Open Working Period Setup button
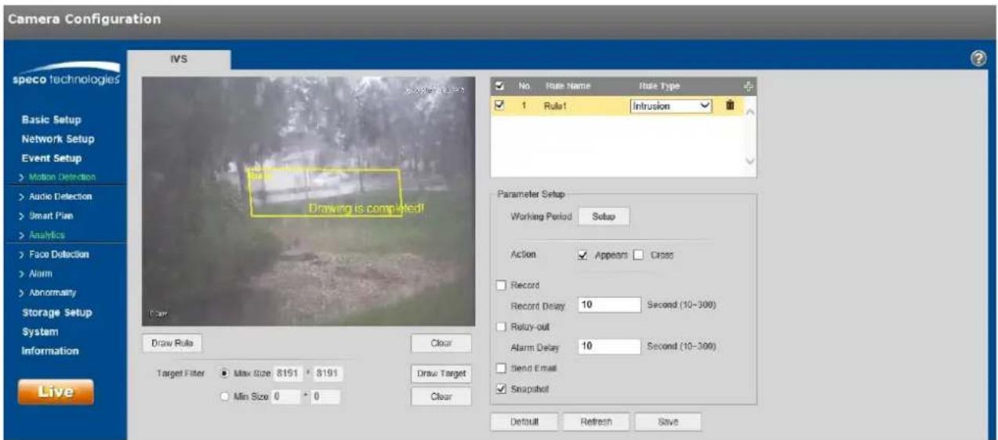 tap(603, 217)
